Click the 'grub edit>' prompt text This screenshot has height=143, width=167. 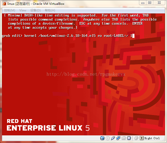(12, 36)
